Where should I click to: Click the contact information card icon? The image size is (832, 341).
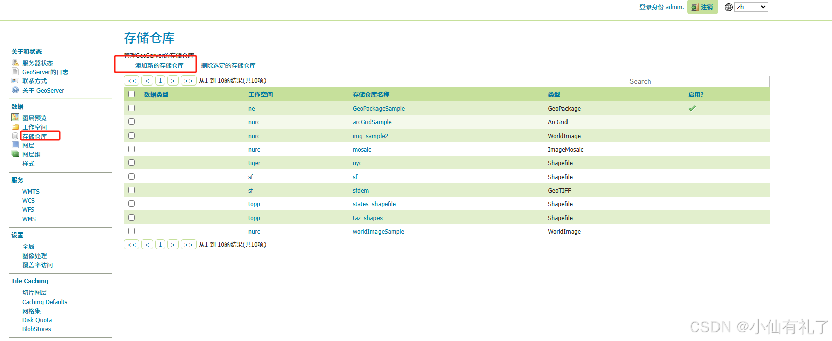(x=15, y=81)
